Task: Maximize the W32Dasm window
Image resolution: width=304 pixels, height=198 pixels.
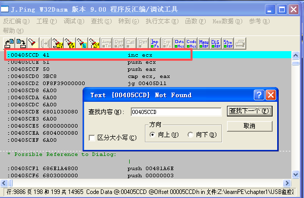Action: click(282, 9)
